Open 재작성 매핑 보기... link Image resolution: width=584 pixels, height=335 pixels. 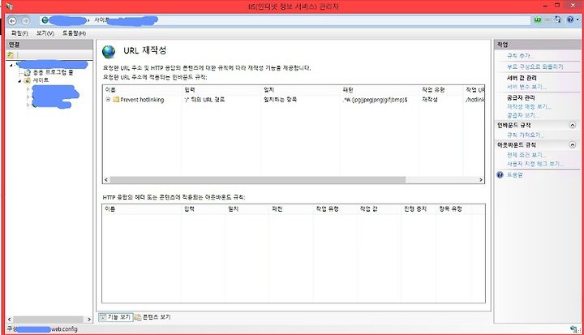point(529,106)
